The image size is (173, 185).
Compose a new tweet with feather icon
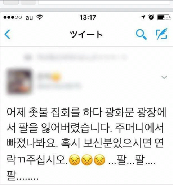[x=161, y=34]
